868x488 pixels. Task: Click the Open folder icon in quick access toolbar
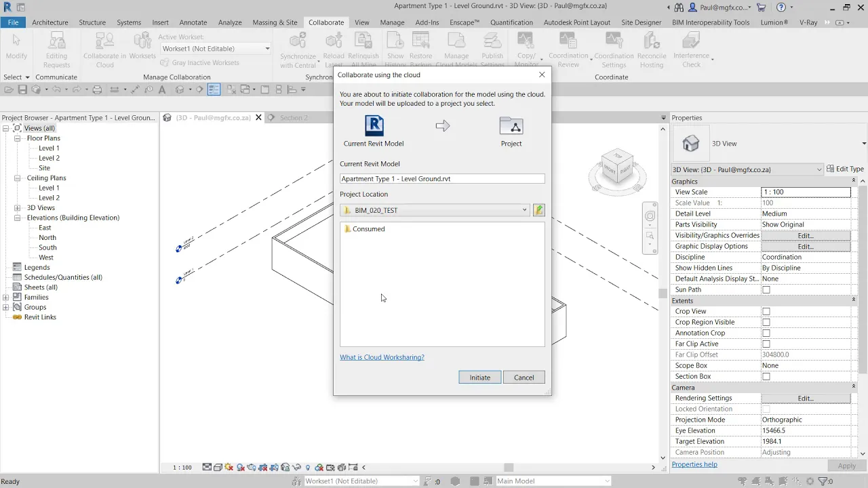pyautogui.click(x=9, y=89)
